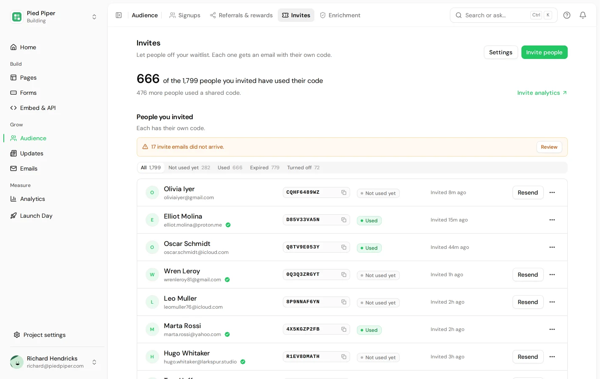
Task: Go to Pages in sidebar
Action: click(x=53, y=77)
